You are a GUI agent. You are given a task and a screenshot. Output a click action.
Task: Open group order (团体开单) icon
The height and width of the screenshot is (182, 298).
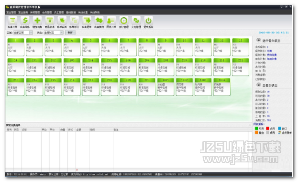(x=111, y=21)
